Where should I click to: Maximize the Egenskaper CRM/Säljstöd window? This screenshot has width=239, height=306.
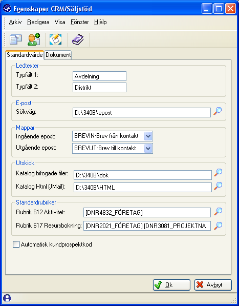coord(219,9)
